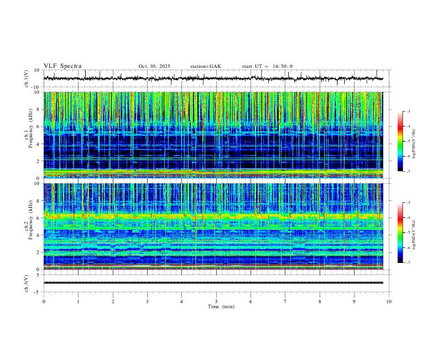Click the "VLF Spectra" plot title
Viewport: 438px width, 338px height.
point(62,66)
